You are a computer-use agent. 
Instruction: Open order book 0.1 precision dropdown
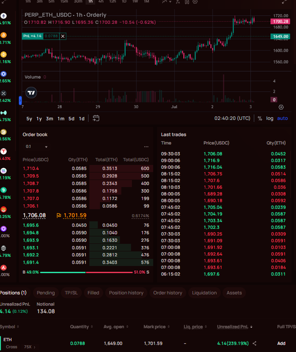click(x=37, y=146)
